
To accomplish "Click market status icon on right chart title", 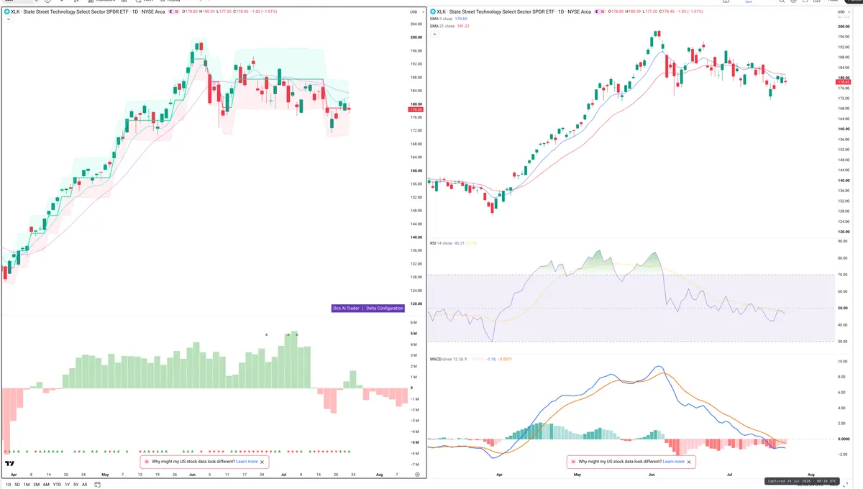I will 597,12.
